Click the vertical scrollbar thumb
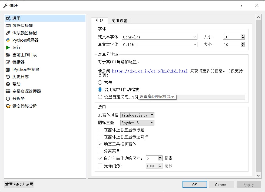The width and height of the screenshot is (265, 192). click(258, 96)
